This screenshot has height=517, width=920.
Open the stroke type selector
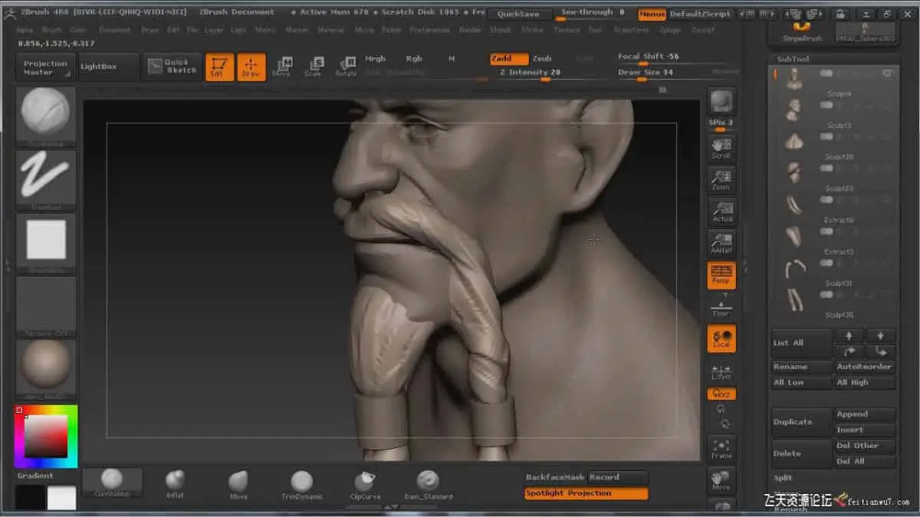point(46,180)
